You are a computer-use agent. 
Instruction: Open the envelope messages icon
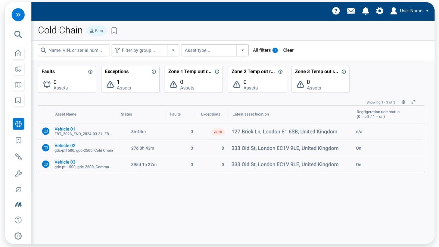pos(351,11)
